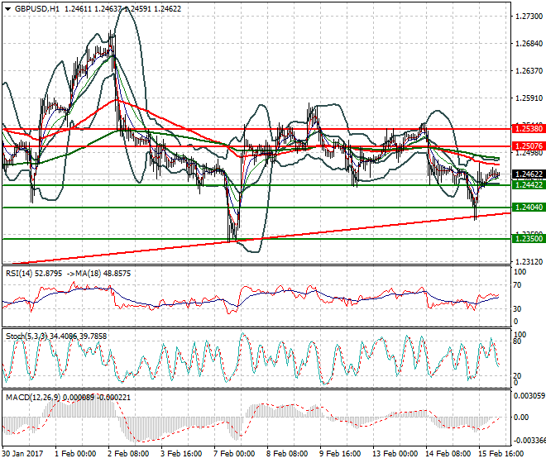The height and width of the screenshot is (463, 546).
Task: Click the 1.25380 red resistance price label
Action: point(529,129)
